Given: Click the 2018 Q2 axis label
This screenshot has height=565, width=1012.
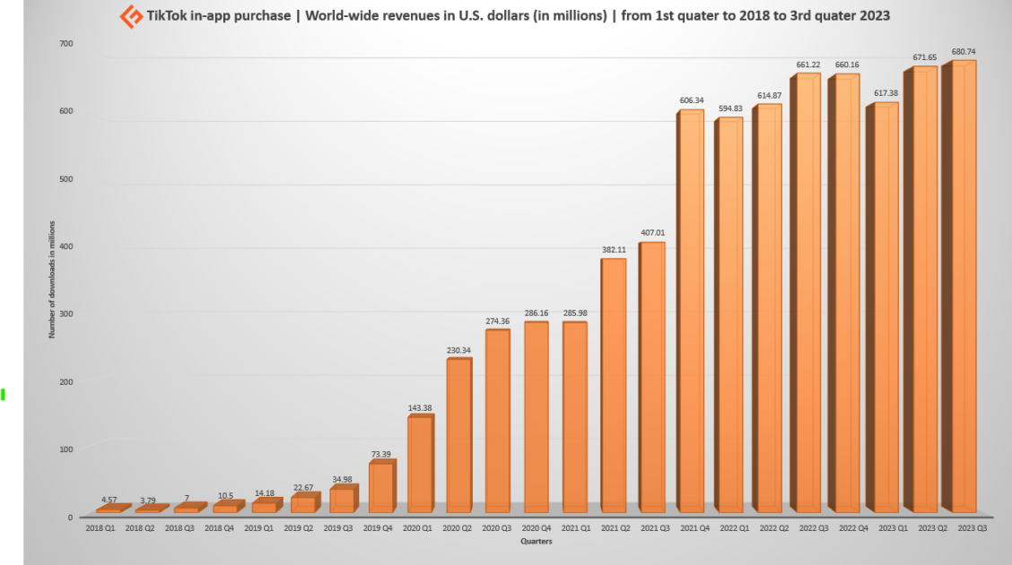Looking at the screenshot, I should [x=139, y=528].
